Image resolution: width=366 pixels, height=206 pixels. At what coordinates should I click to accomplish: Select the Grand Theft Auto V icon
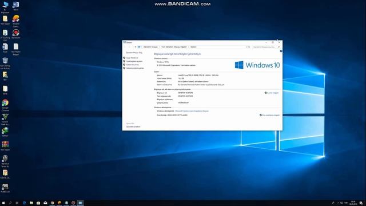tap(5, 120)
